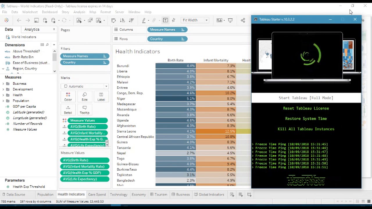Click the Undo back arrow in toolbar
Image resolution: width=372 pixels, height=209 pixels.
point(19,20)
